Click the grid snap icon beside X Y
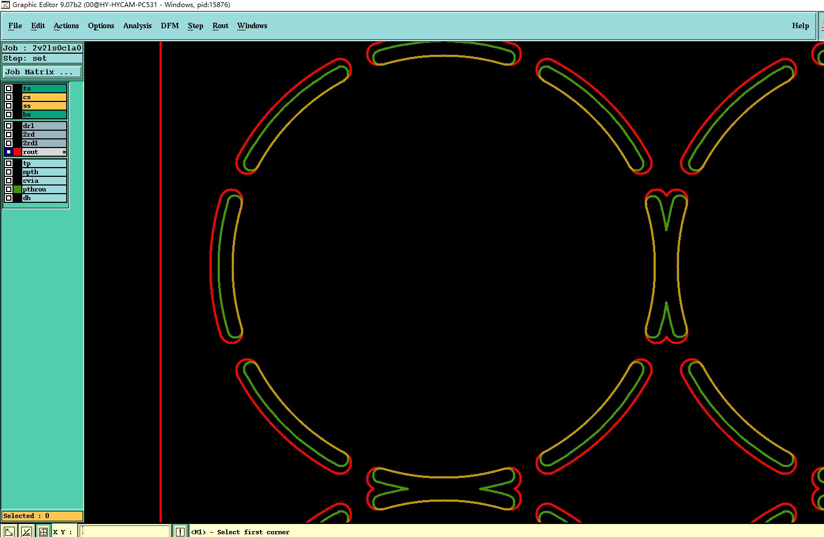The image size is (824, 537). point(43,532)
